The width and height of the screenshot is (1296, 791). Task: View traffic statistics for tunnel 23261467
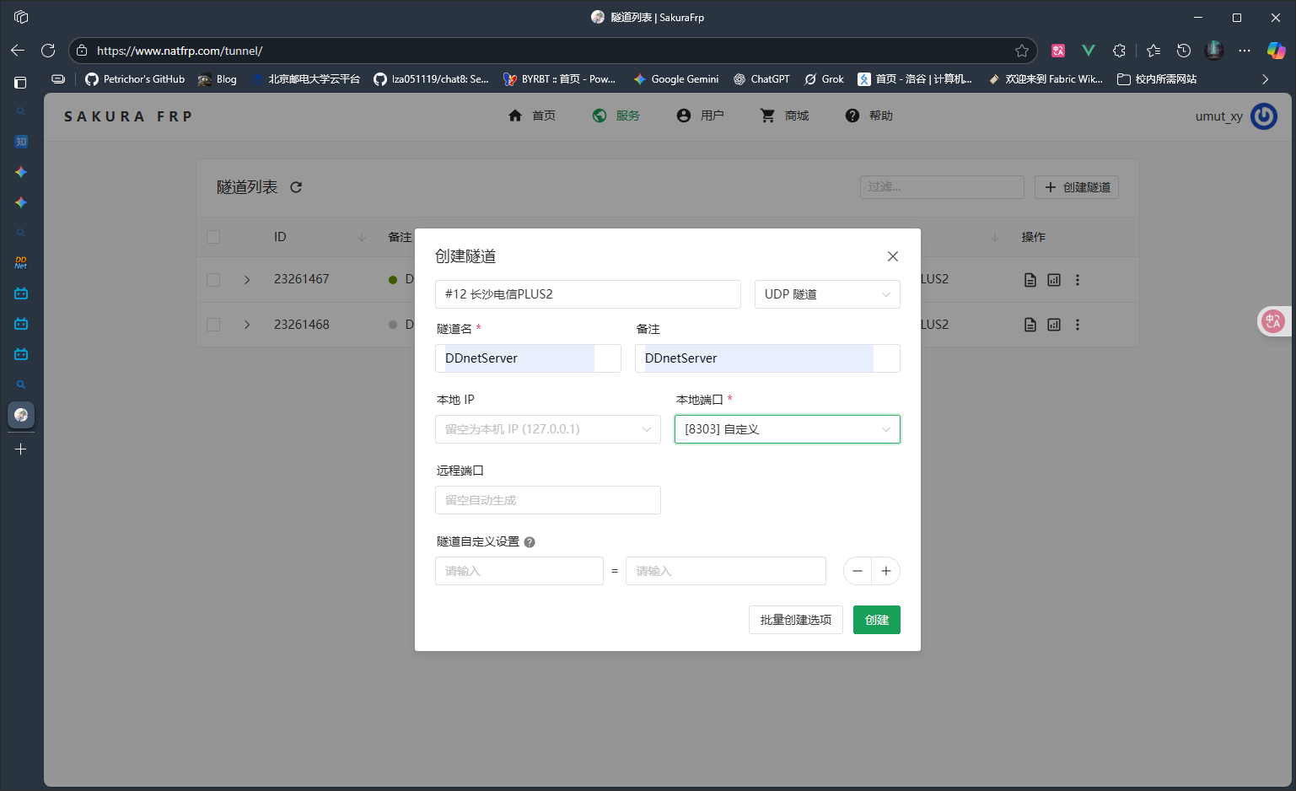tap(1053, 279)
